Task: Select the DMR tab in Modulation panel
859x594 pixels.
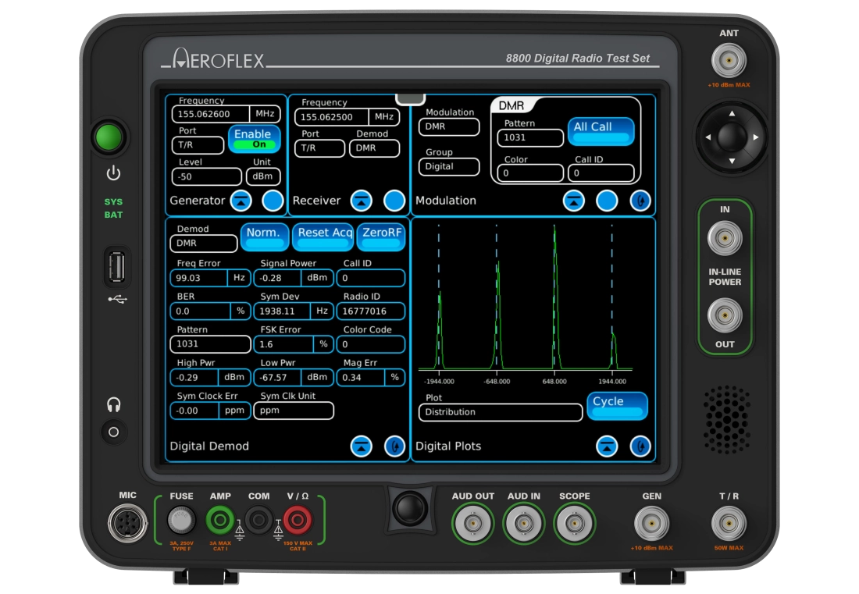Action: click(x=512, y=105)
